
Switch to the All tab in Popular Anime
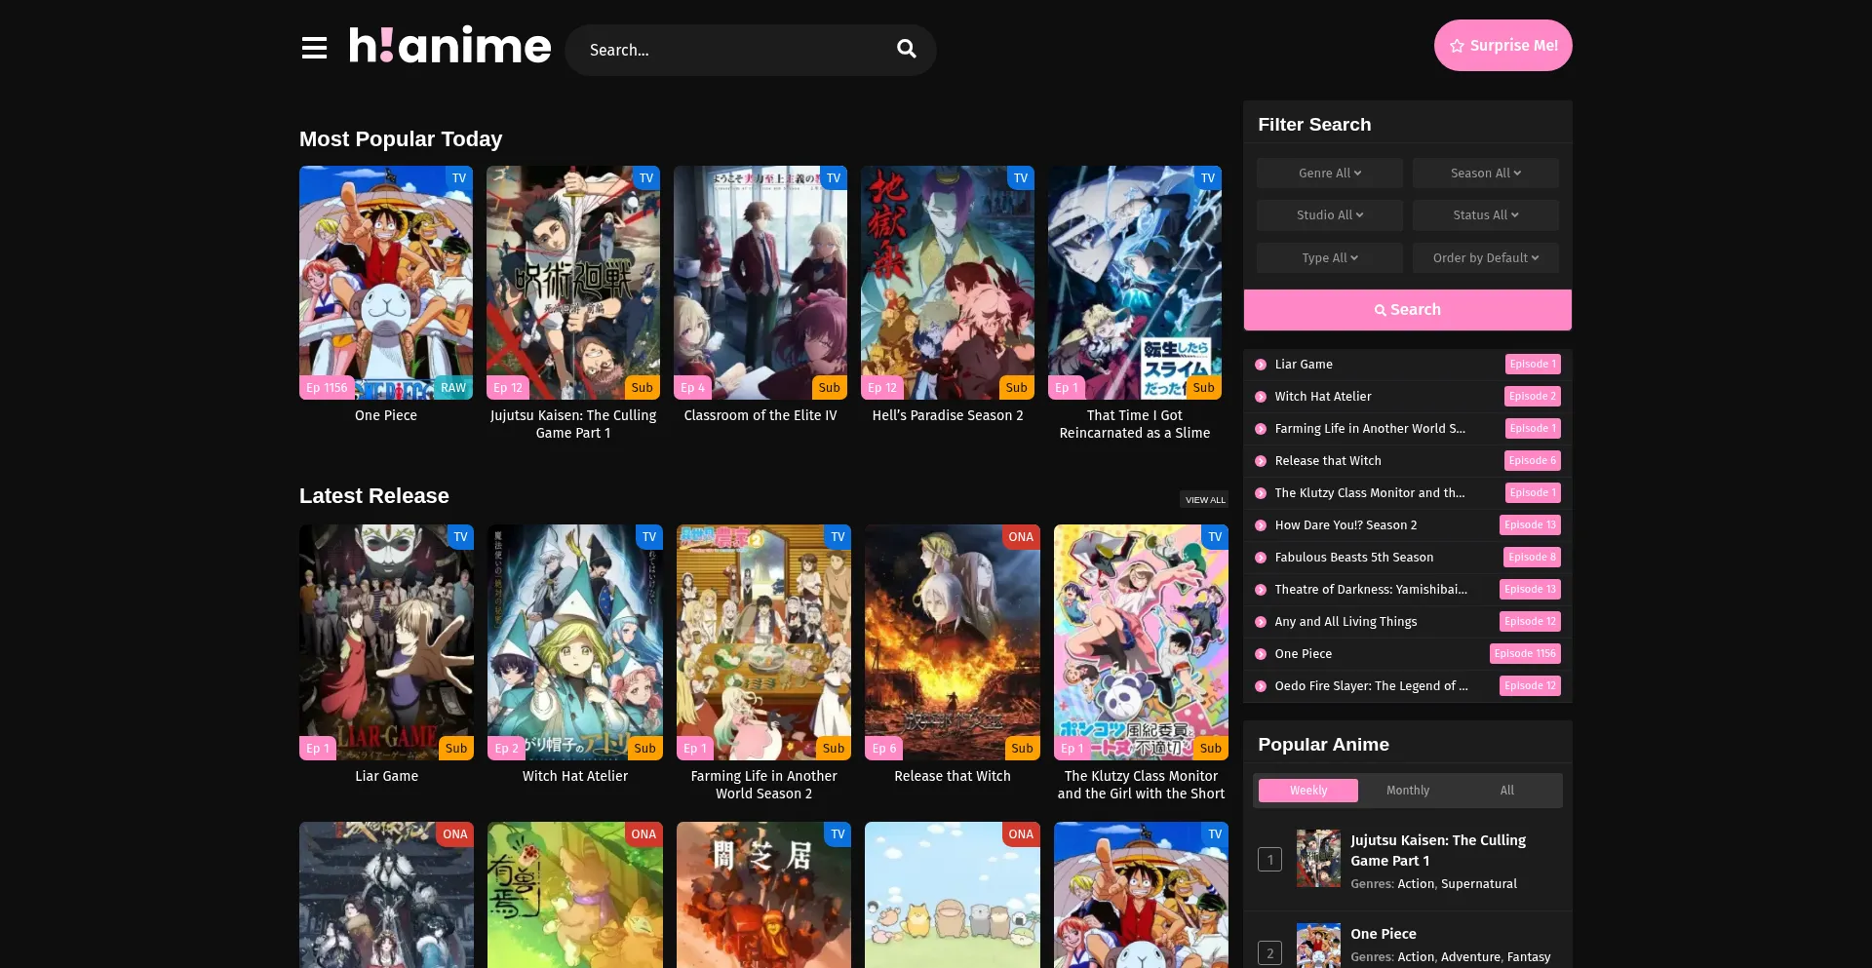pyautogui.click(x=1507, y=791)
